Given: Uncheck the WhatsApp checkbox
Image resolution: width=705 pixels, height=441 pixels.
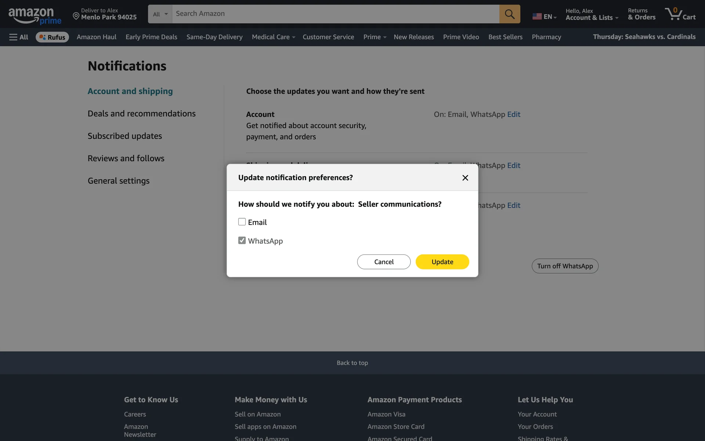Looking at the screenshot, I should pos(242,241).
